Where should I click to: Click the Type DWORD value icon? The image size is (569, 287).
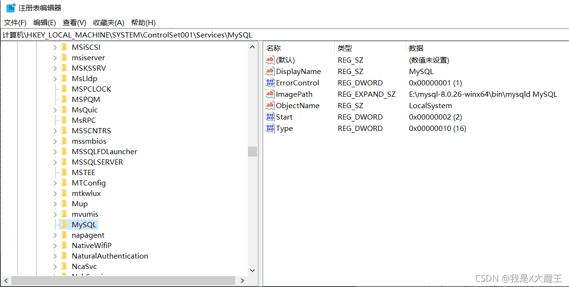click(x=270, y=128)
